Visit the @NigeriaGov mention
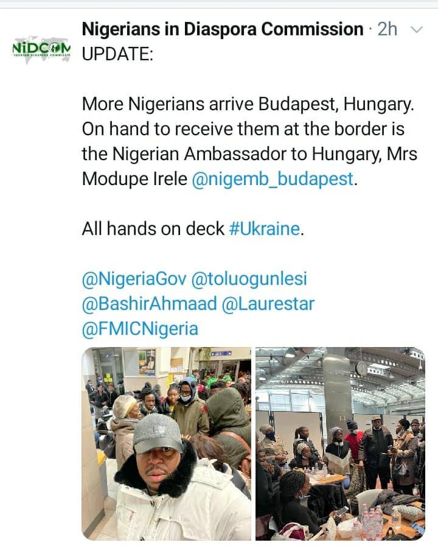 click(x=133, y=279)
